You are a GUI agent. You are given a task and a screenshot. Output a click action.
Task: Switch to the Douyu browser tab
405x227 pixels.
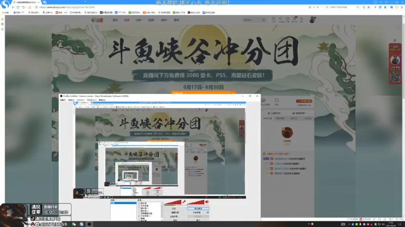(26, 3)
